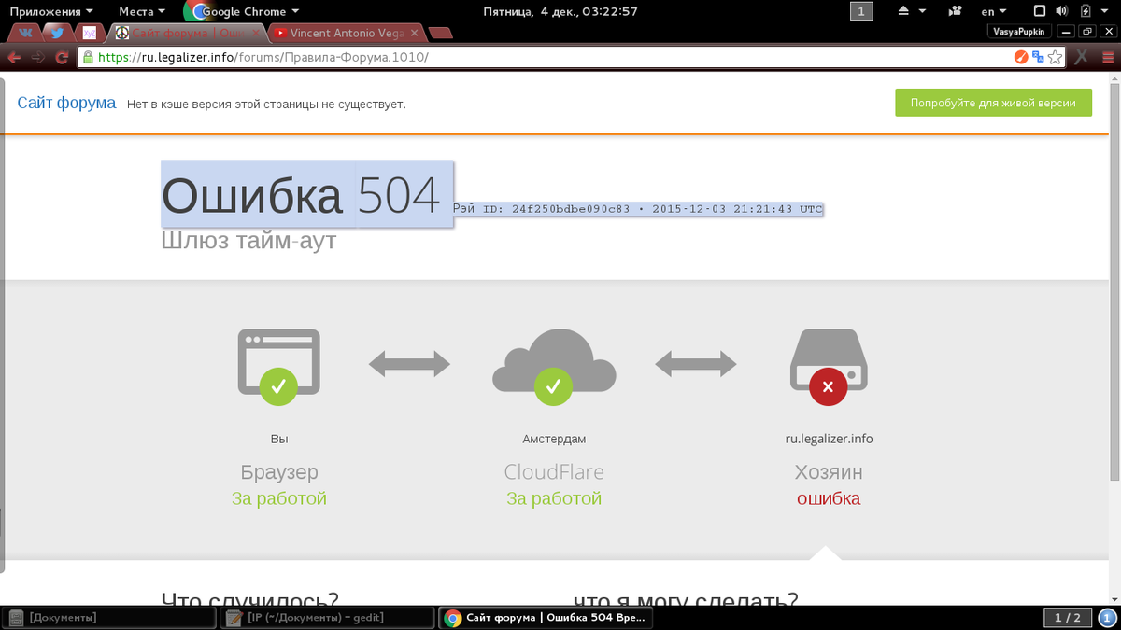Close the Vincent Antonio Vega YouTube tab

click(x=416, y=33)
